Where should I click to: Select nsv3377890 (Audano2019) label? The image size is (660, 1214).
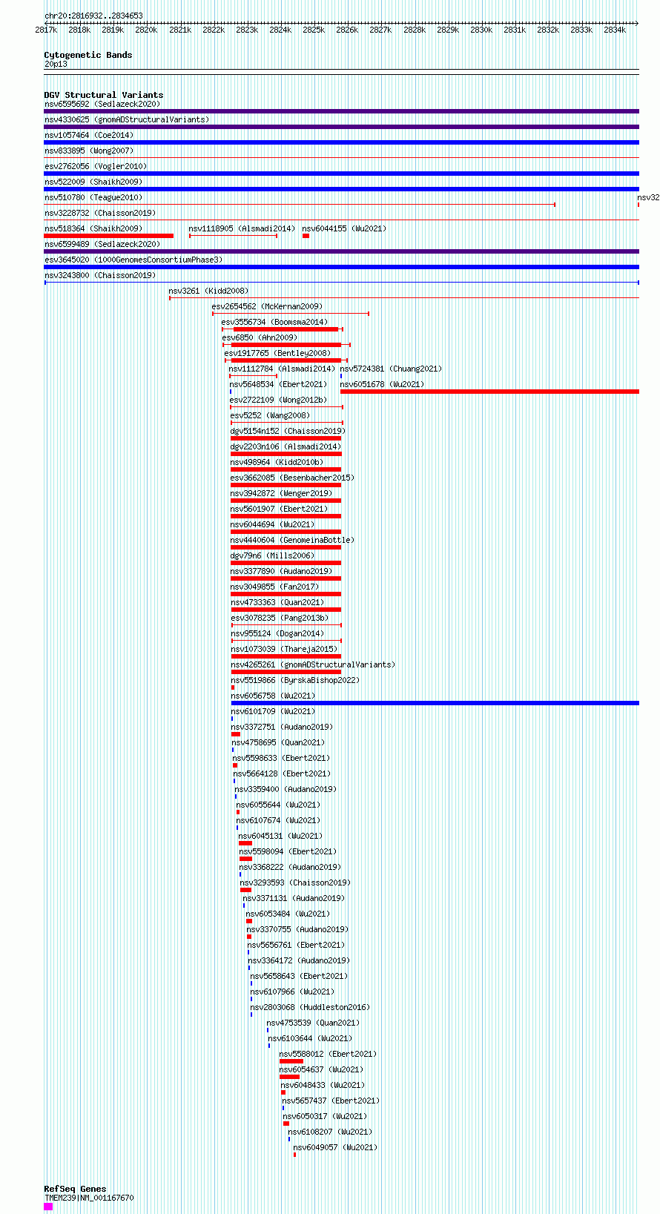pyautogui.click(x=282, y=571)
